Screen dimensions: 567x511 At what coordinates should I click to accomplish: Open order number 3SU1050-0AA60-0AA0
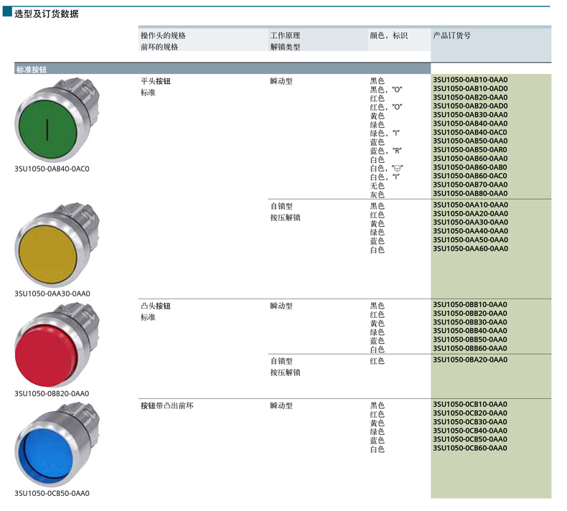coord(470,248)
